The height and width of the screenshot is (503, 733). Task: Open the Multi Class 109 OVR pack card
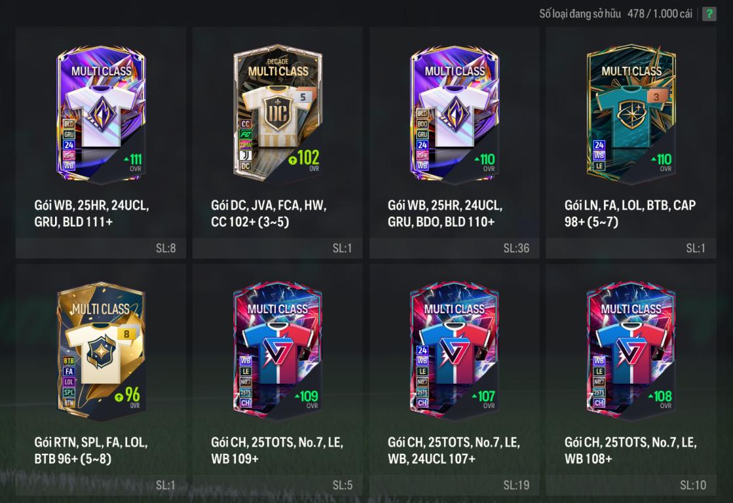pyautogui.click(x=278, y=350)
